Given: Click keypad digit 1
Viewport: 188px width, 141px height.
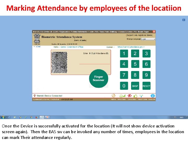Looking at the screenshot, I should tap(124, 54).
